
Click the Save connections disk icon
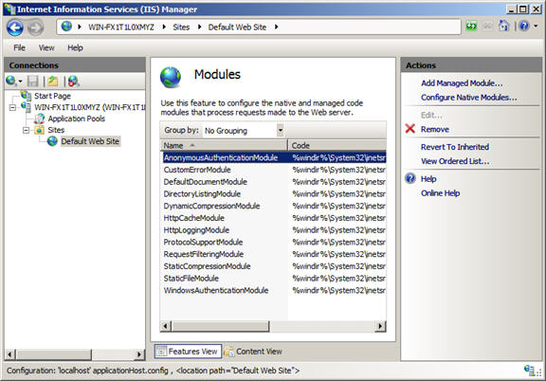(33, 82)
